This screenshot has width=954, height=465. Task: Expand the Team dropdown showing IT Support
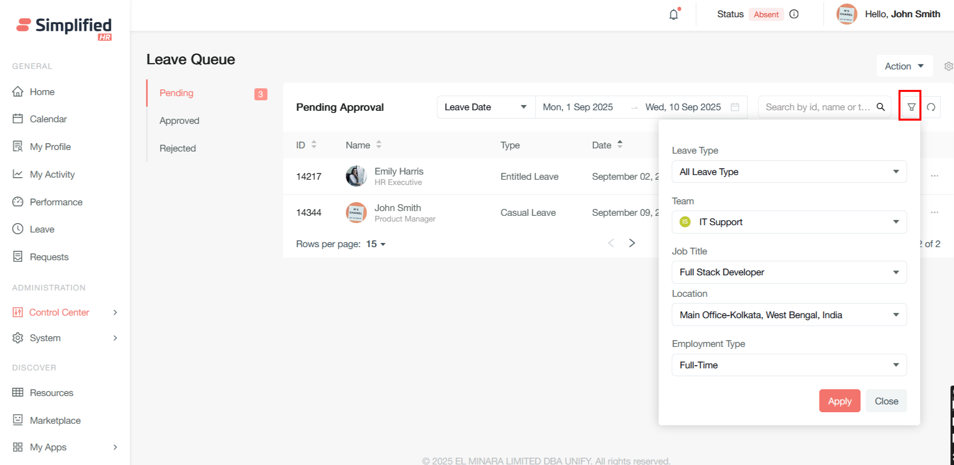click(789, 222)
